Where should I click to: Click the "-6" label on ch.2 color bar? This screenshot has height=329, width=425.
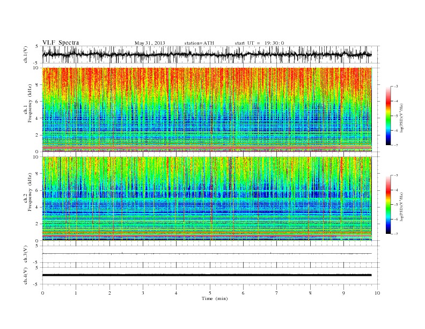click(x=396, y=219)
